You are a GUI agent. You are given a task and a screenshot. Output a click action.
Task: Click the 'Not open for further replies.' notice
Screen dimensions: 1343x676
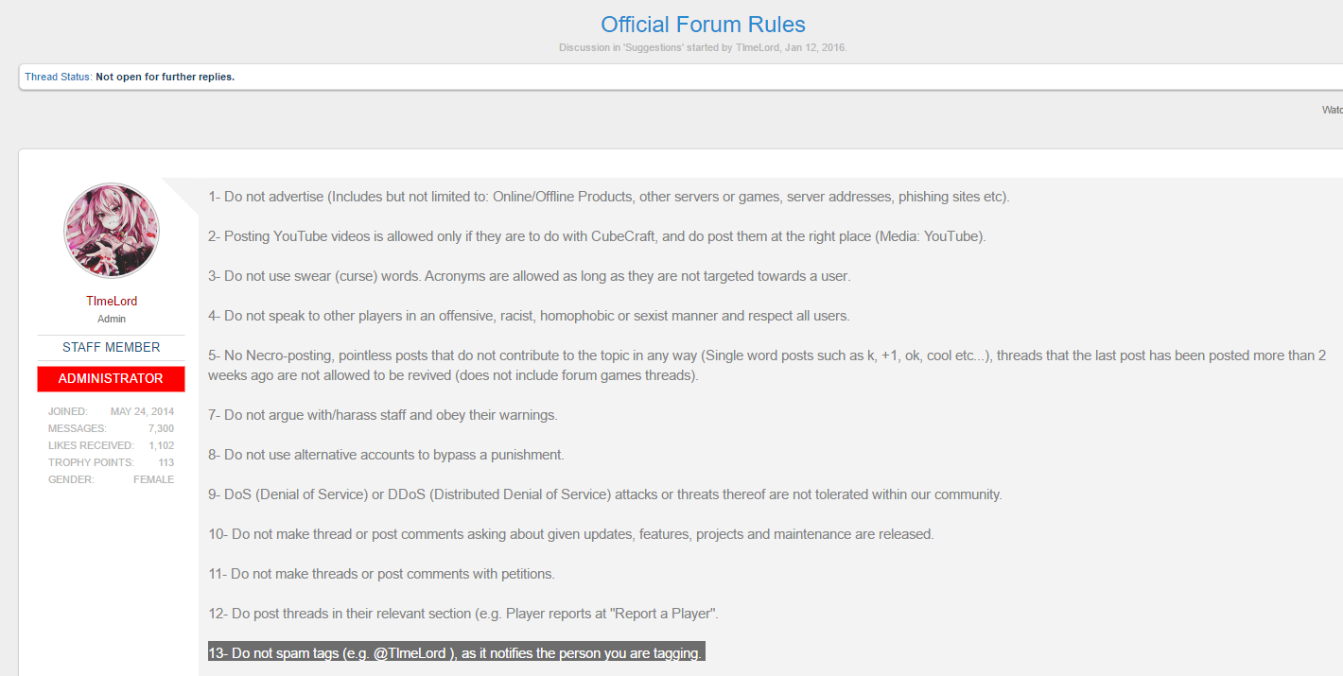click(x=165, y=77)
